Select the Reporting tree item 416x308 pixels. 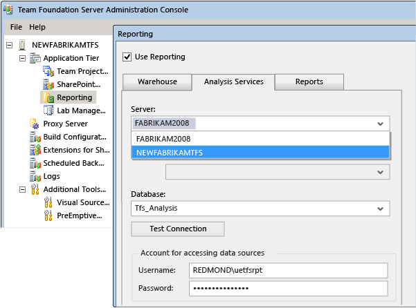click(x=75, y=97)
